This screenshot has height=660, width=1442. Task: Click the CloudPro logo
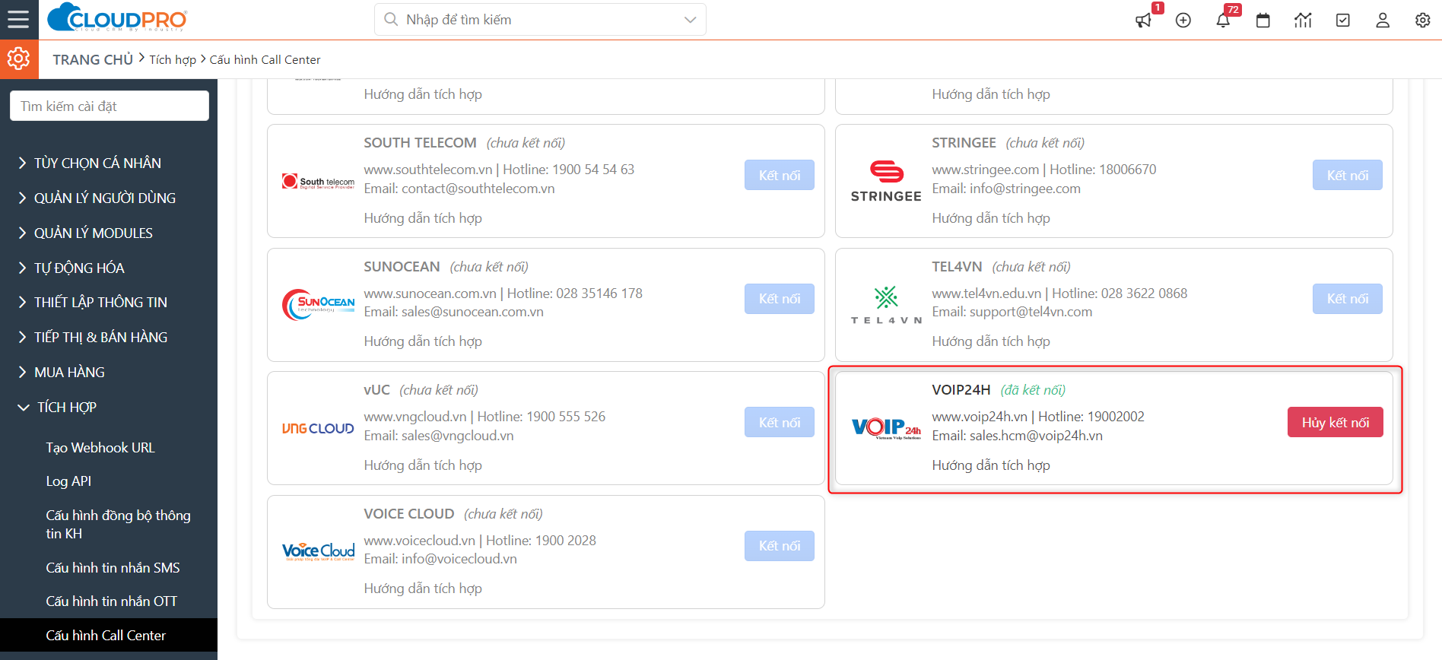pyautogui.click(x=117, y=18)
